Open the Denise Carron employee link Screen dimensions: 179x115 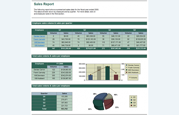pos(39,36)
